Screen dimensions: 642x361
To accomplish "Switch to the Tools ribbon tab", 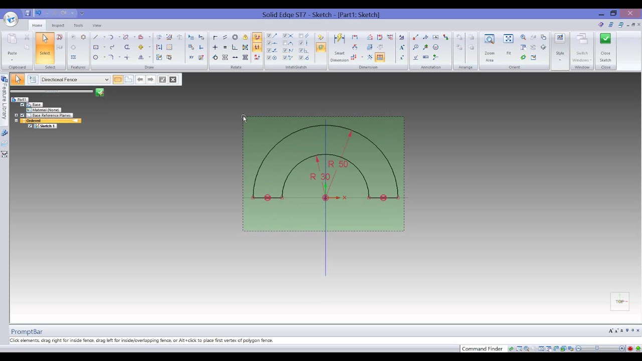I will click(78, 25).
